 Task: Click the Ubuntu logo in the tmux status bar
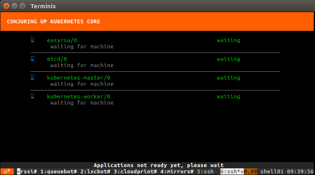[x=7, y=172]
